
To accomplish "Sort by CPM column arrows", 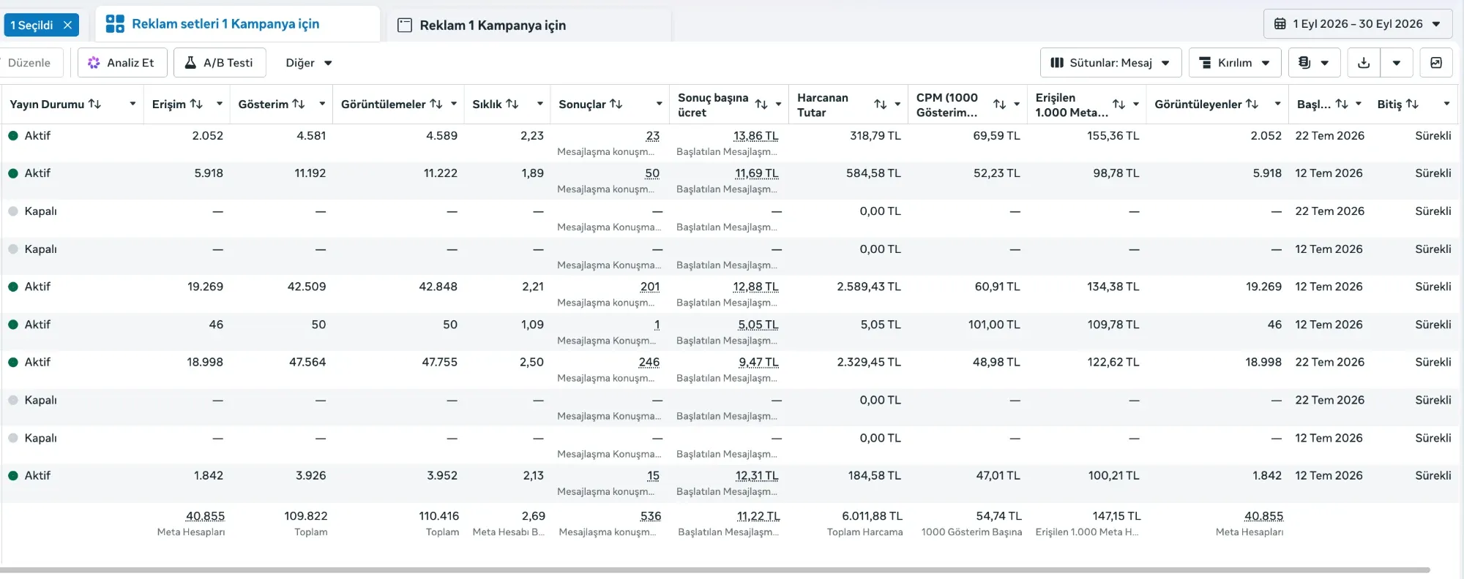I will [x=999, y=105].
